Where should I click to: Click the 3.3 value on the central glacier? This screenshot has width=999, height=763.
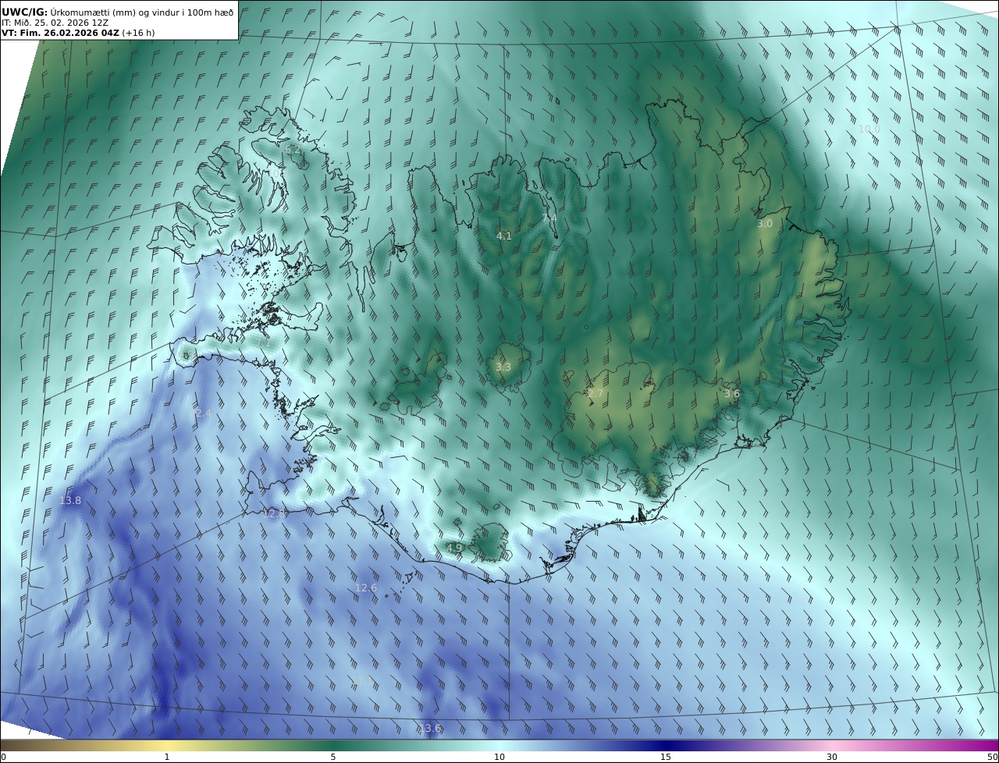pyautogui.click(x=503, y=367)
